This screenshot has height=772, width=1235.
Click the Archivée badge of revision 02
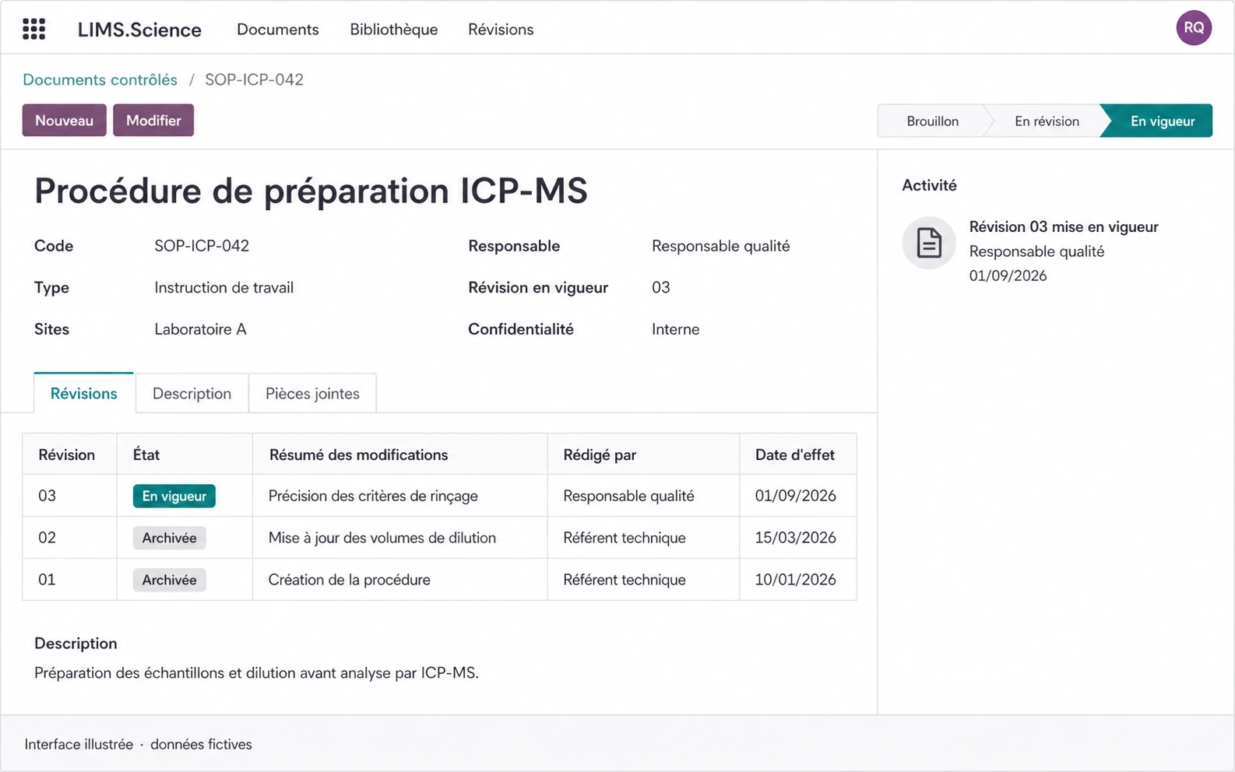click(x=169, y=538)
